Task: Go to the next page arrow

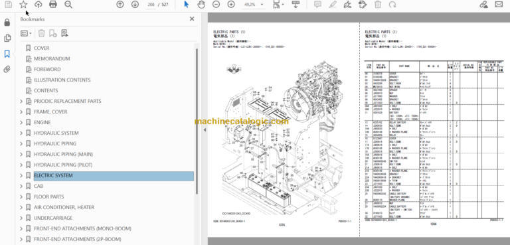Action: pyautogui.click(x=135, y=5)
